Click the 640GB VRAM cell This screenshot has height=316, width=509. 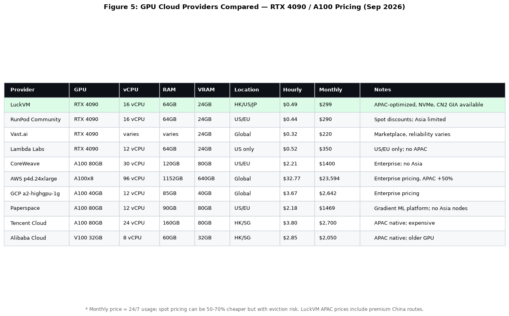(212, 179)
